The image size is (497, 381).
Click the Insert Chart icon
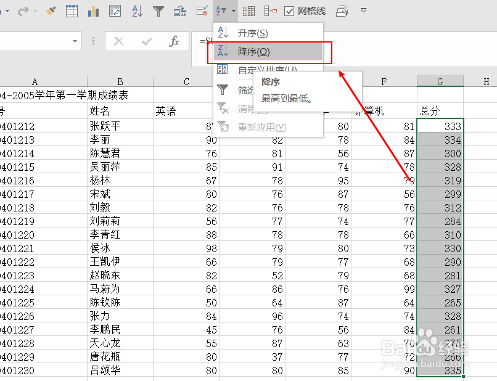click(x=92, y=10)
